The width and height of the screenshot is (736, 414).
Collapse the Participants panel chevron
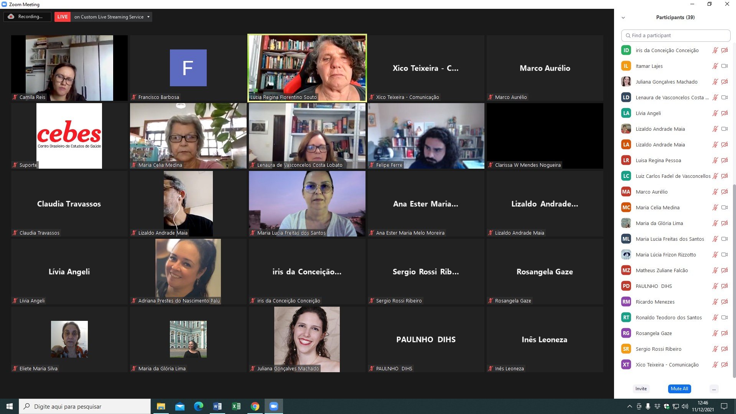623,18
